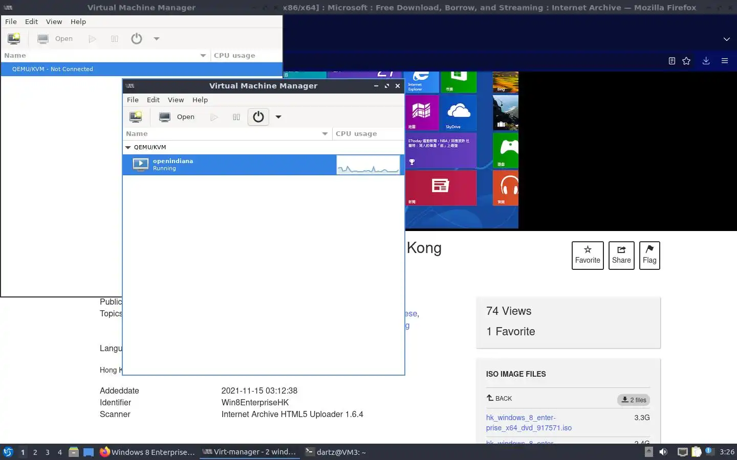Click the Identifier value Win8EnterpriseHK
737x460 pixels.
click(x=255, y=402)
